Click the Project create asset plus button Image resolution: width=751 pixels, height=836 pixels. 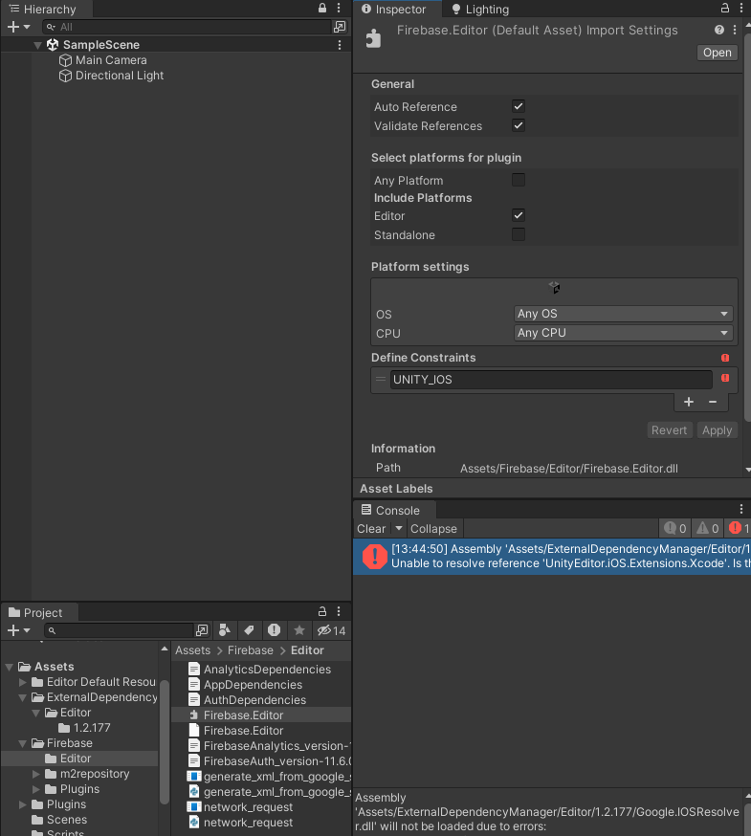click(x=13, y=630)
